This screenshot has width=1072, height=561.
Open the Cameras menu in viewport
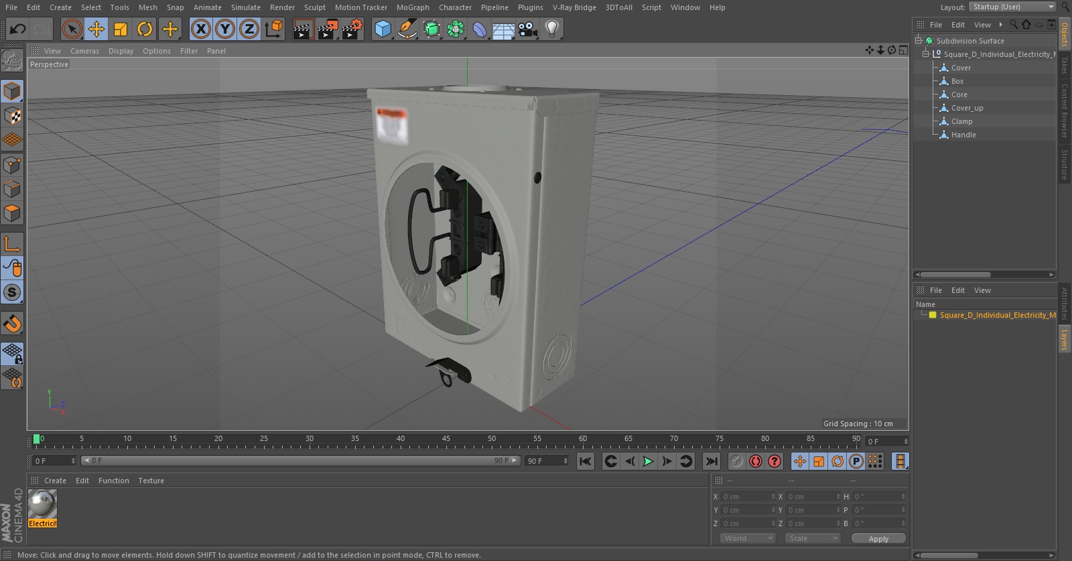tap(84, 51)
